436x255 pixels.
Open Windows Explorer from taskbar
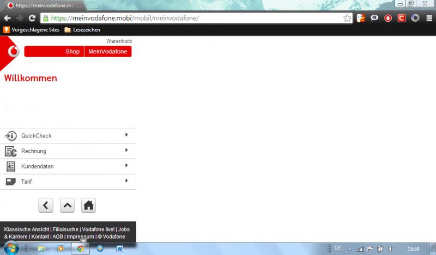pos(41,248)
